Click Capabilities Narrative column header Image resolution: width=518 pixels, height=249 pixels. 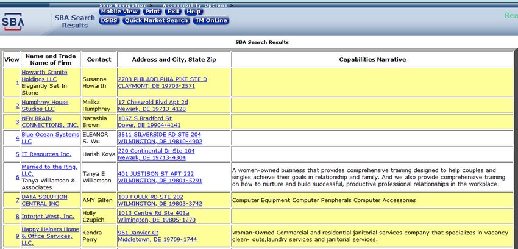(372, 60)
